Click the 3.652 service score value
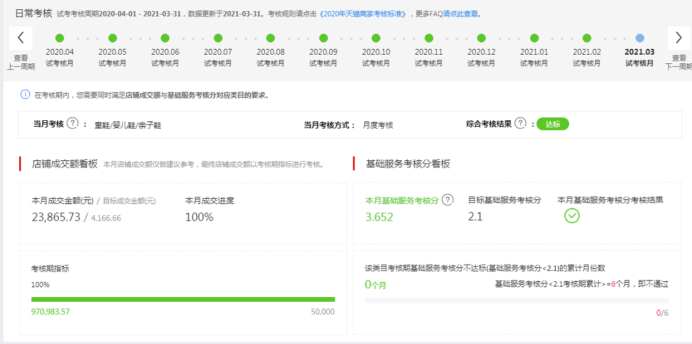 pos(379,217)
